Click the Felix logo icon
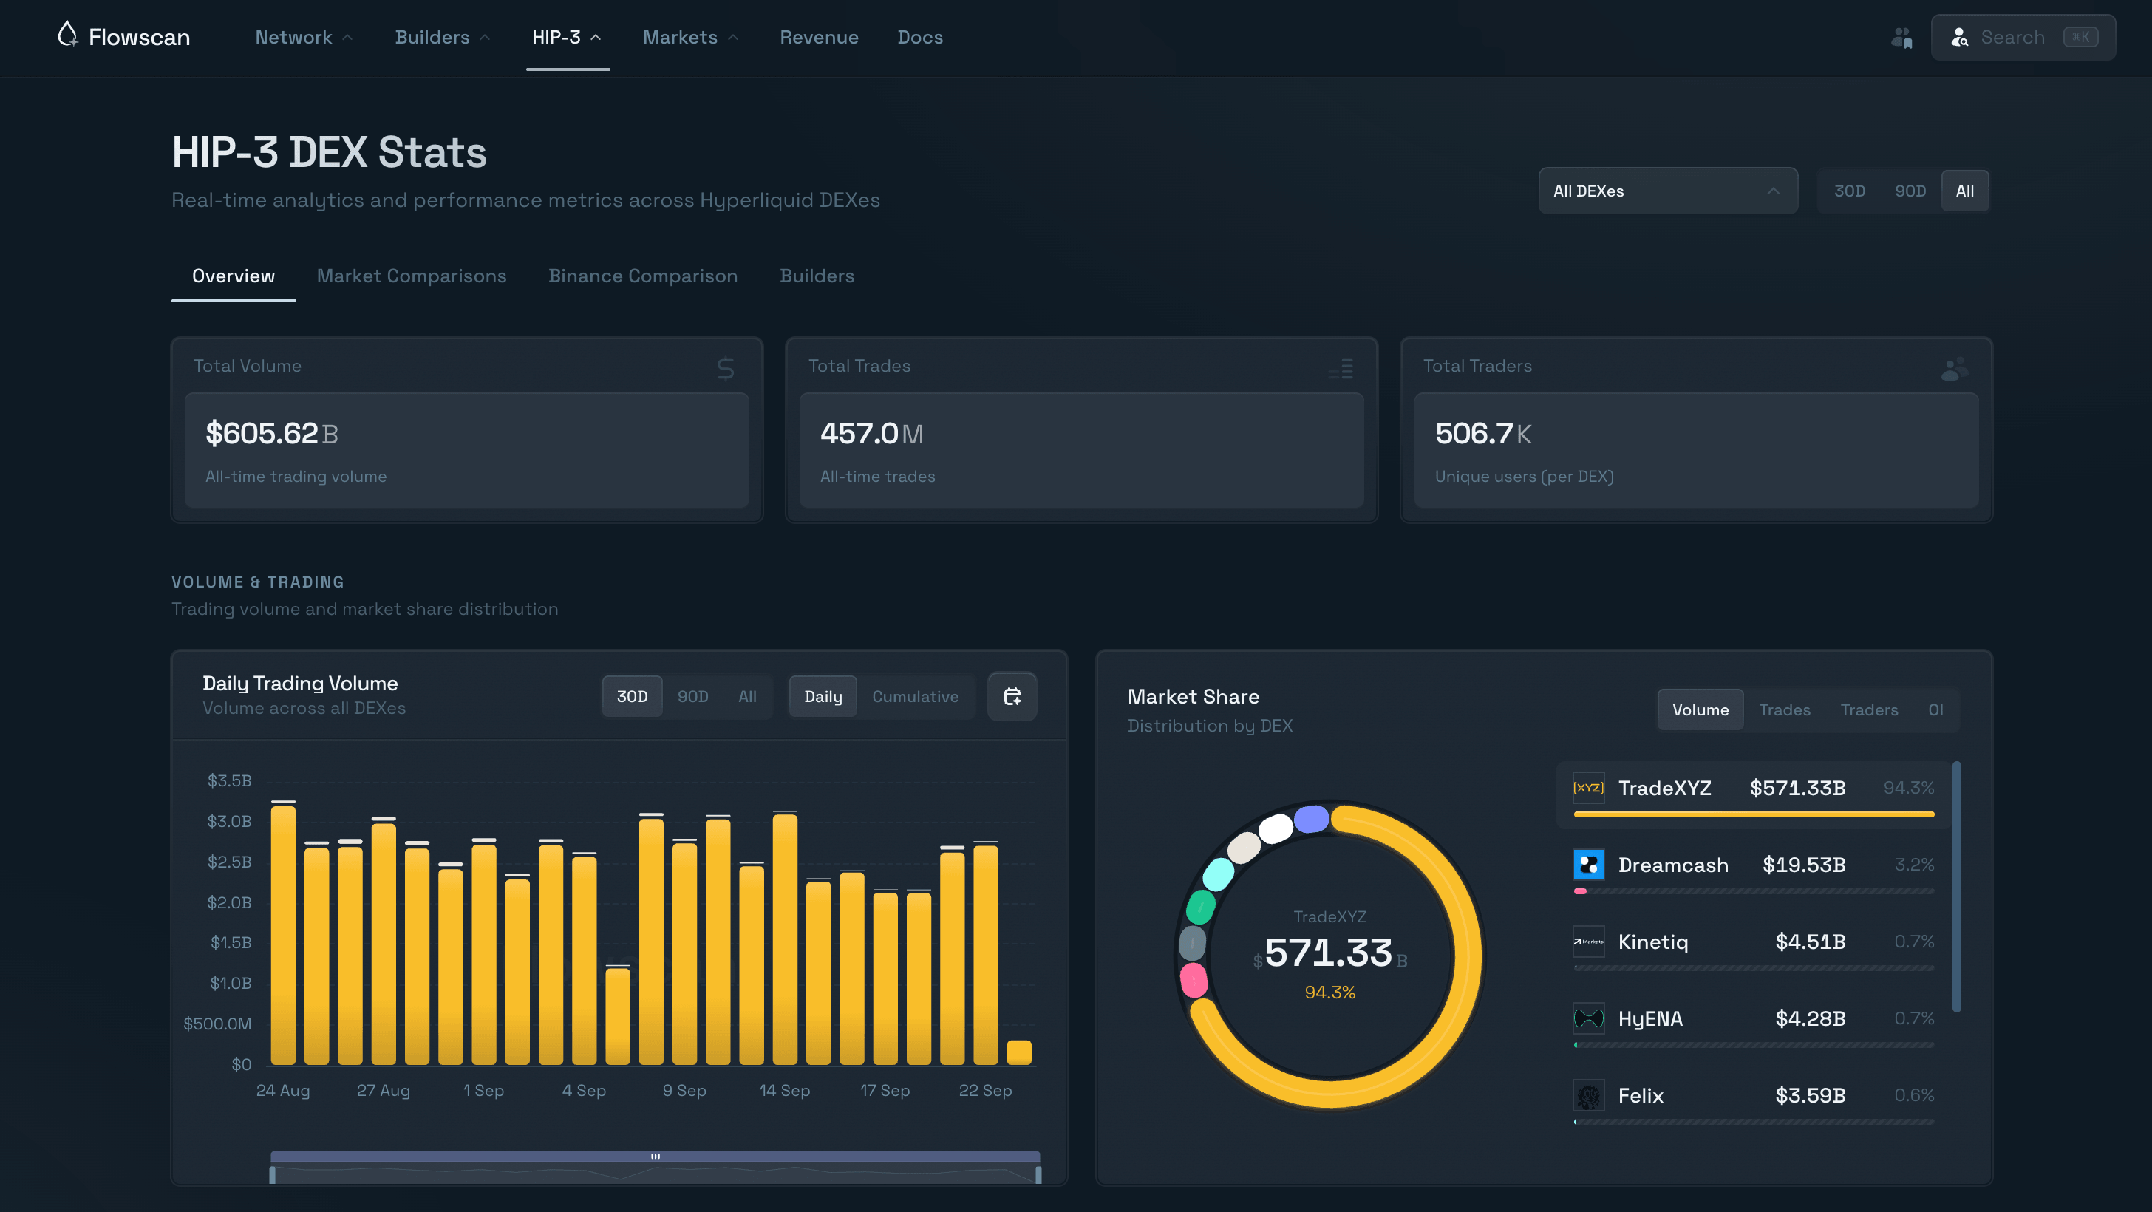Image resolution: width=2152 pixels, height=1212 pixels. point(1588,1095)
